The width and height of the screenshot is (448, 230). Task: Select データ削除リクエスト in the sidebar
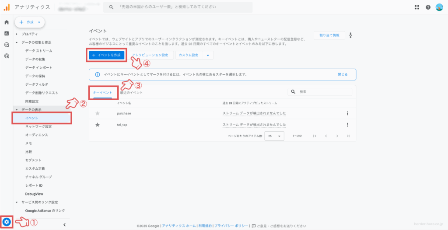point(42,93)
